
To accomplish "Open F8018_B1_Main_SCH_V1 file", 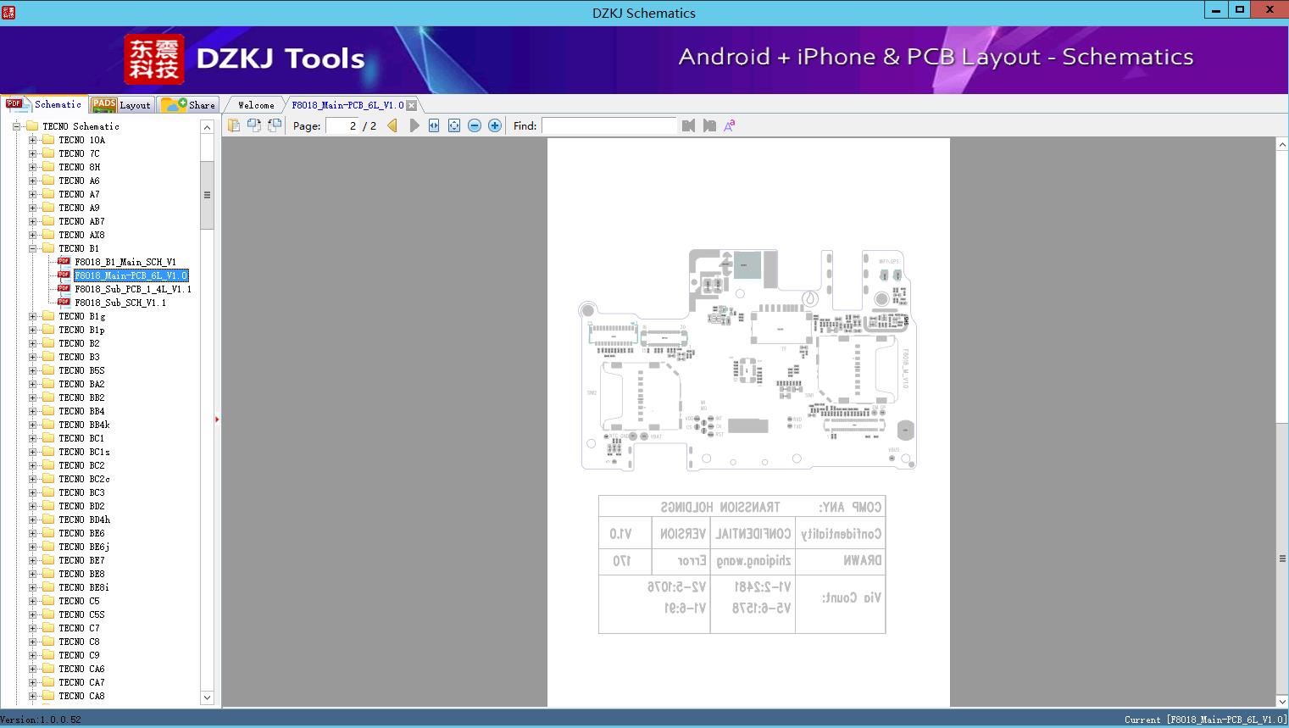I will 125,262.
